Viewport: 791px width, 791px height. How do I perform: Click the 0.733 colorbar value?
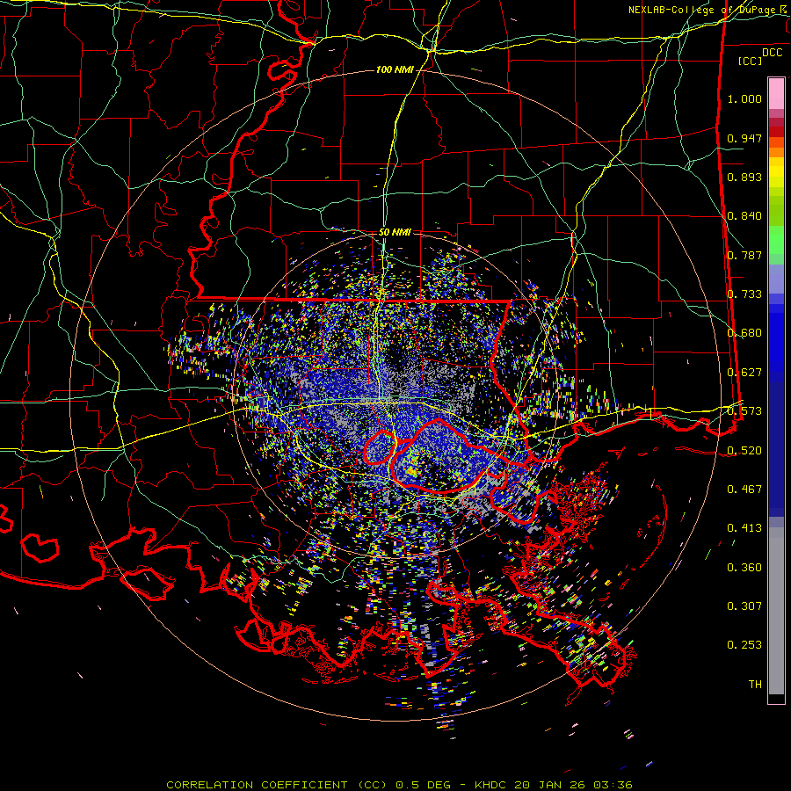[744, 294]
